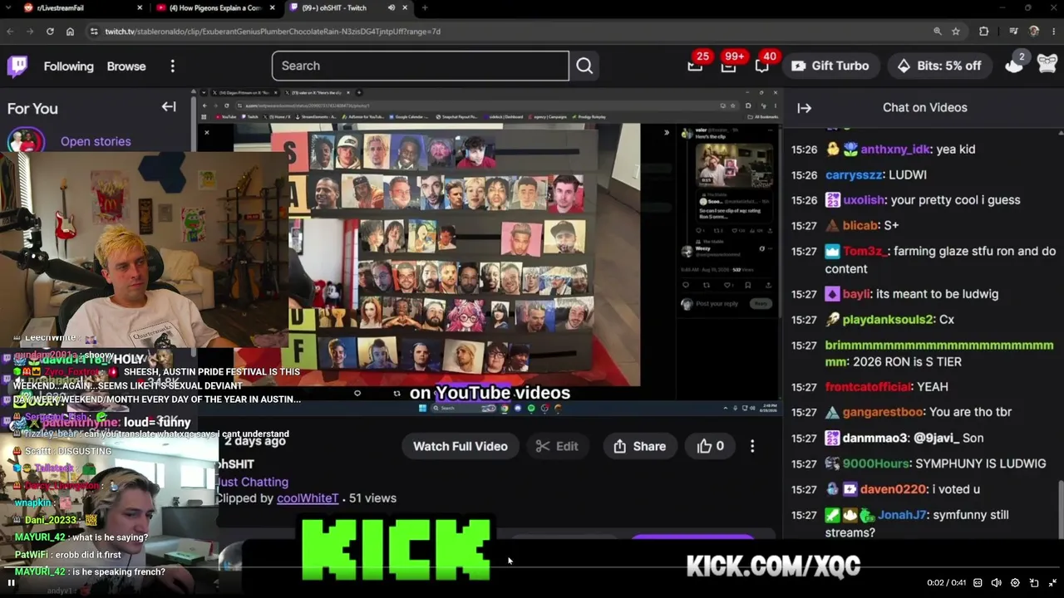The image size is (1064, 598).
Task: Go forward in browser history
Action: 30,32
